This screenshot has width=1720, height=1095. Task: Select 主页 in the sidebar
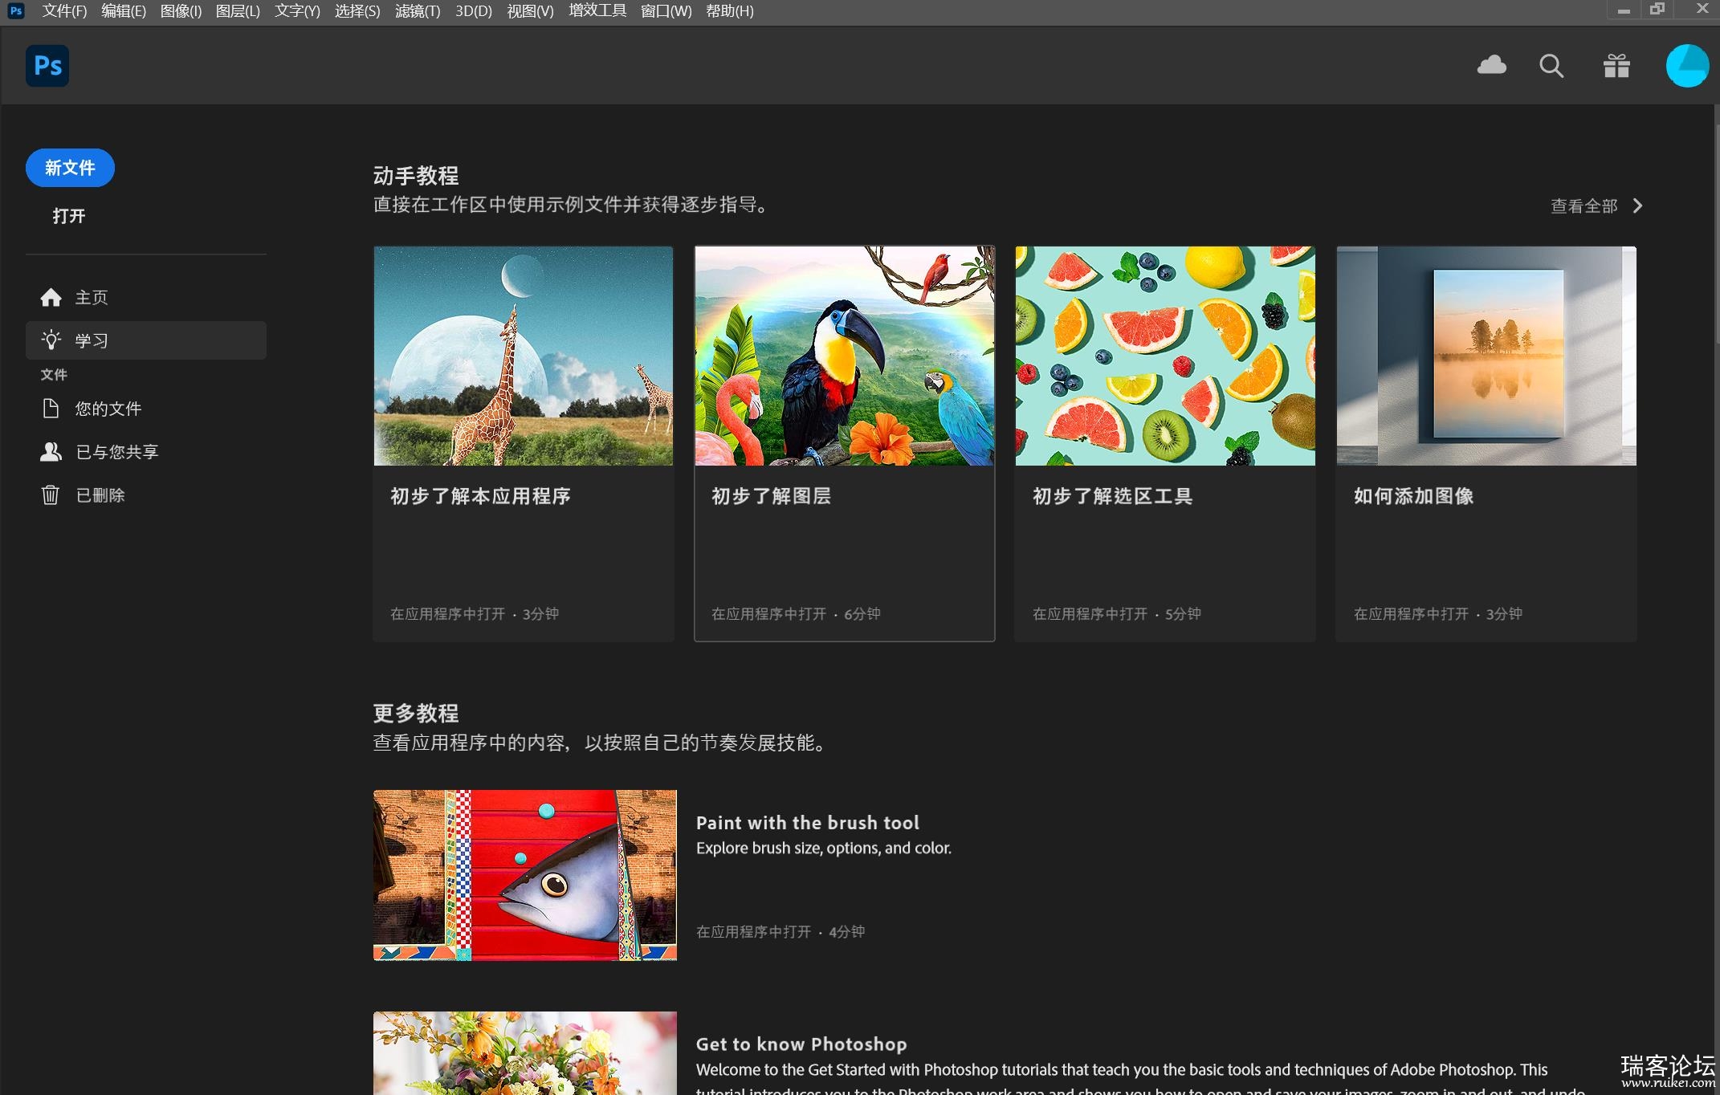146,298
